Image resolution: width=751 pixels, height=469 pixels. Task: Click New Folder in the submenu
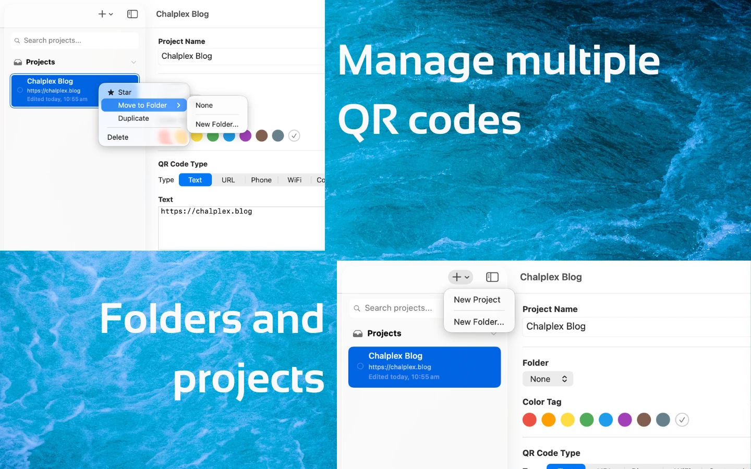[x=217, y=124]
